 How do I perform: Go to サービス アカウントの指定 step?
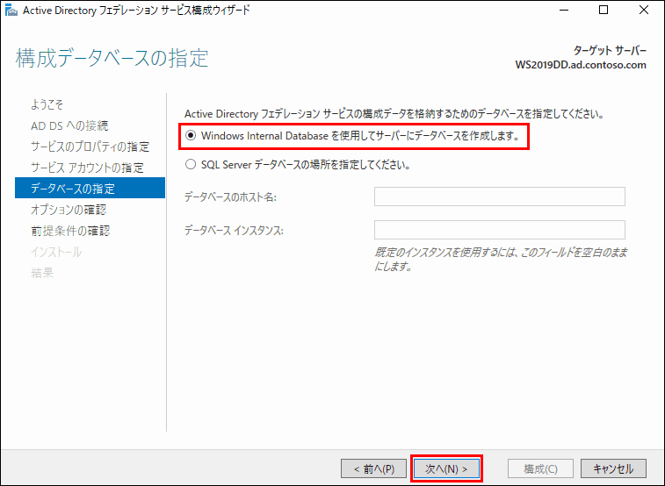point(87,168)
